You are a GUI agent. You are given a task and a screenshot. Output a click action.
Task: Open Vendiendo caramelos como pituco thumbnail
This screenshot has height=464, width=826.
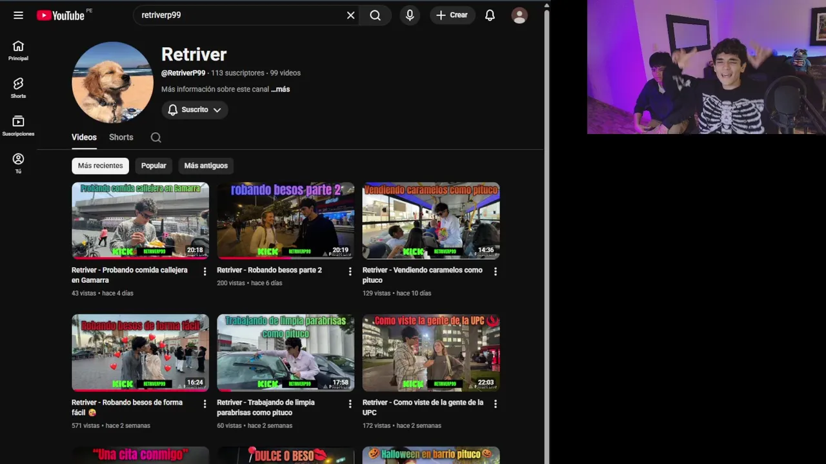click(431, 220)
